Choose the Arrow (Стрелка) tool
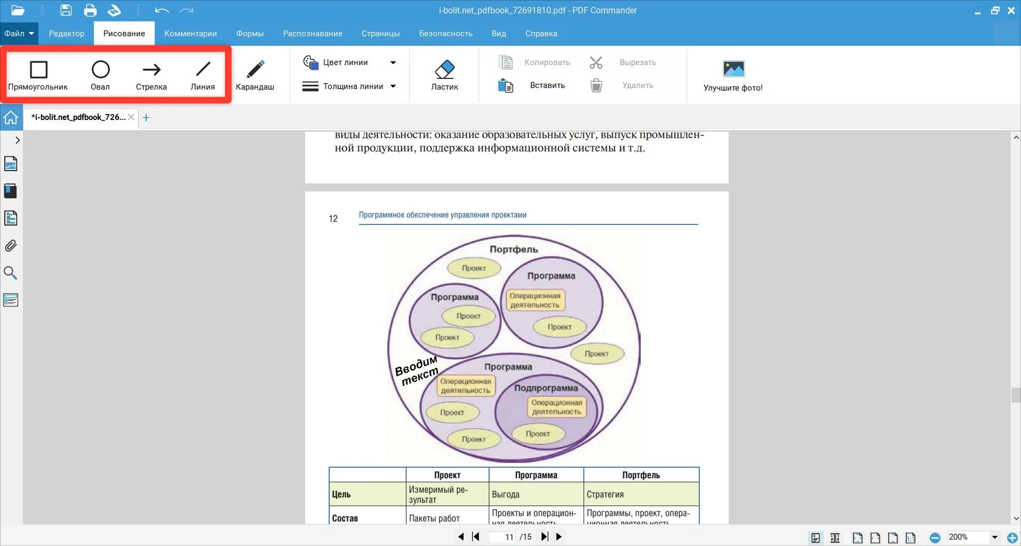The height and width of the screenshot is (546, 1021). click(x=151, y=75)
